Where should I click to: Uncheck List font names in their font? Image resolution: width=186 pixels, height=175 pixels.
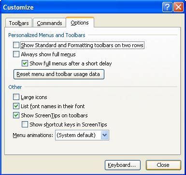[x=16, y=106]
